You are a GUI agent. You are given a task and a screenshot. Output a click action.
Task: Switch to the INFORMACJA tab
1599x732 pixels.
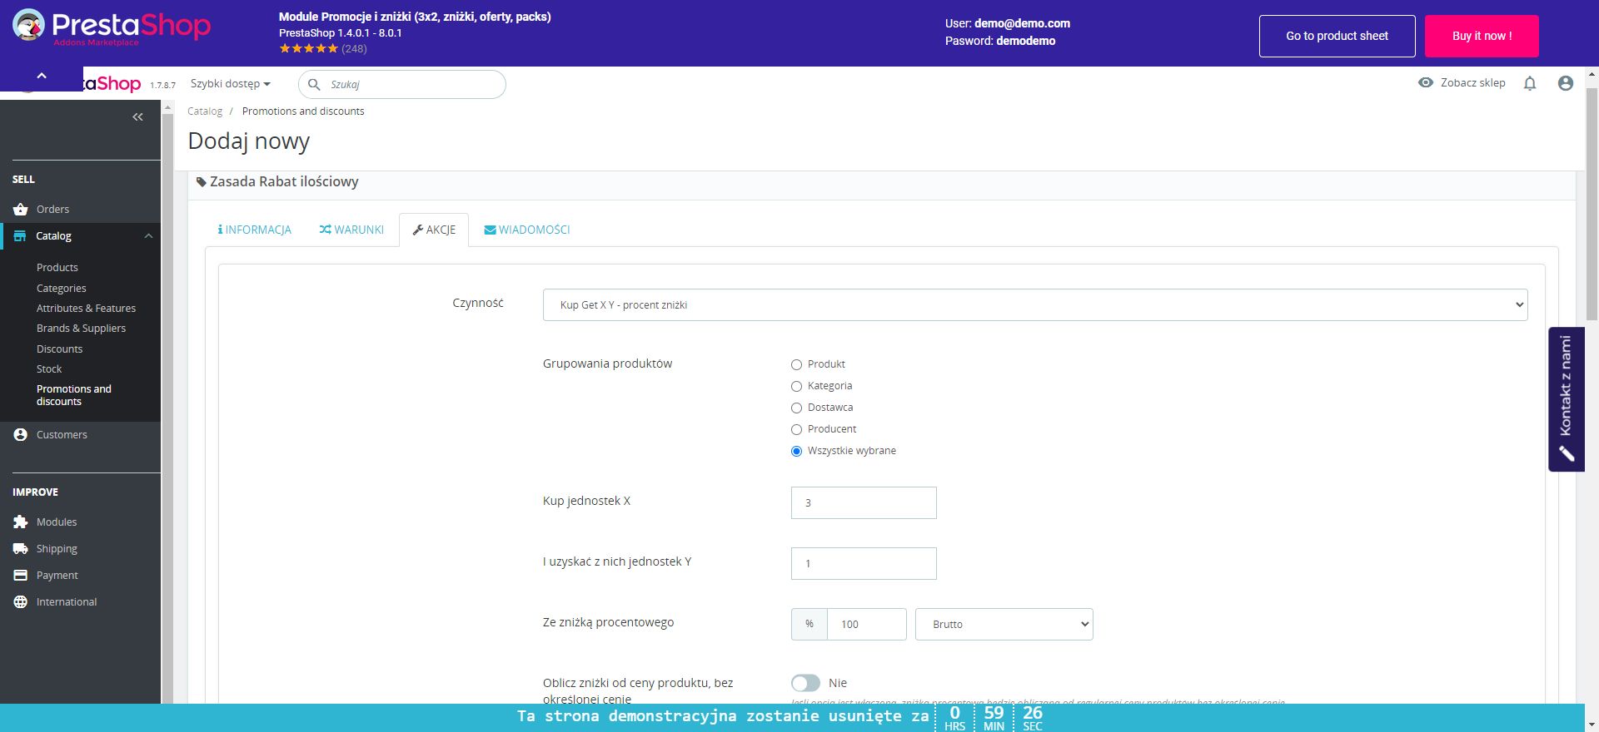click(x=254, y=230)
